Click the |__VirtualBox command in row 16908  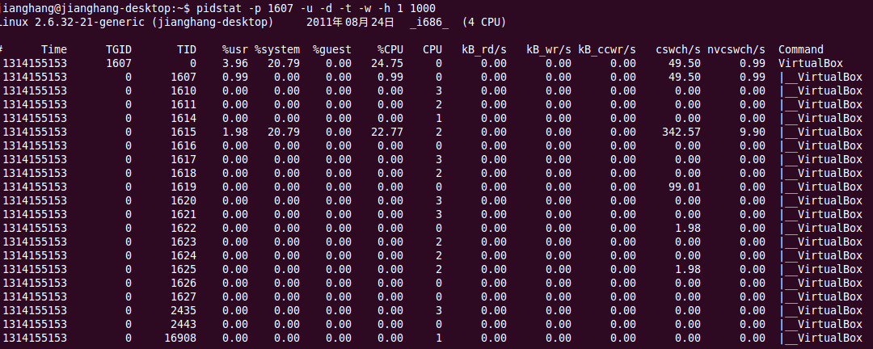[820, 338]
